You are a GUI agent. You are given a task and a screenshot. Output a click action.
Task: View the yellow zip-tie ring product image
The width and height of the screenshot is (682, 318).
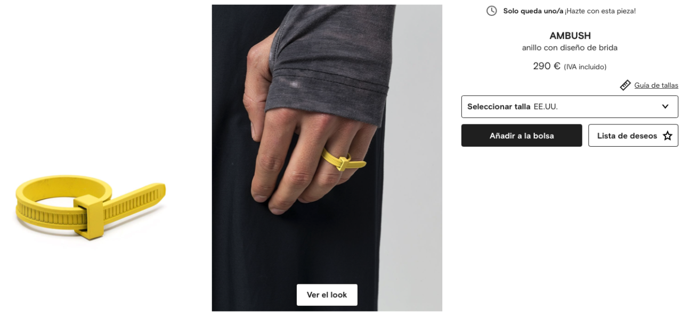click(x=91, y=207)
